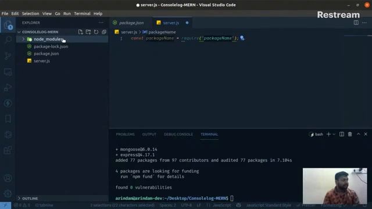Viewport: 372px width, 209px height.
Task: Switch to the Problems panel tab
Action: point(125,134)
